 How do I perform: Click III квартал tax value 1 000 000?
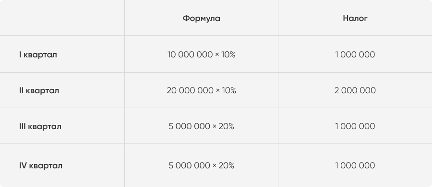click(355, 126)
